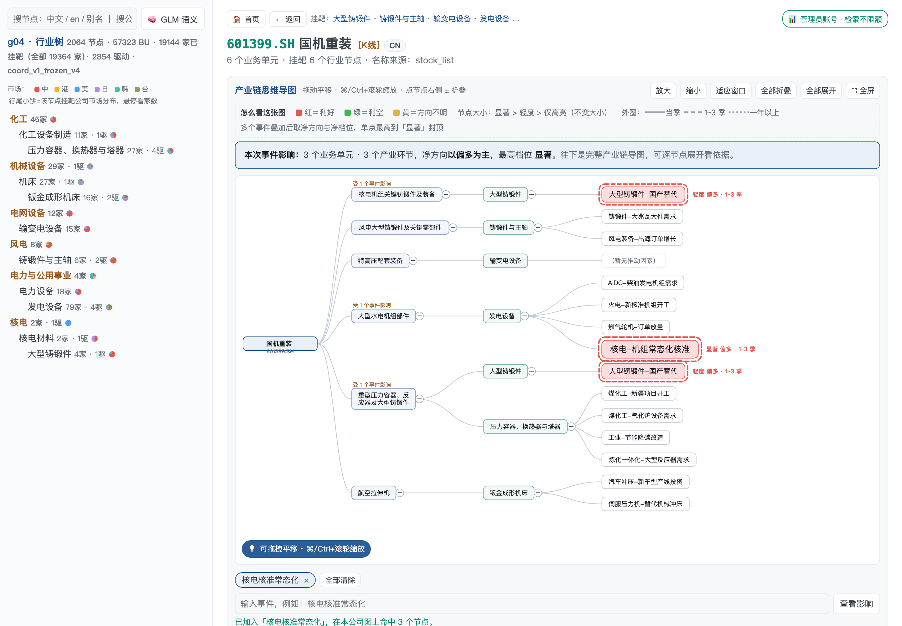902x626 pixels.
Task: Click 缩小 zoom-out button
Action: point(693,90)
